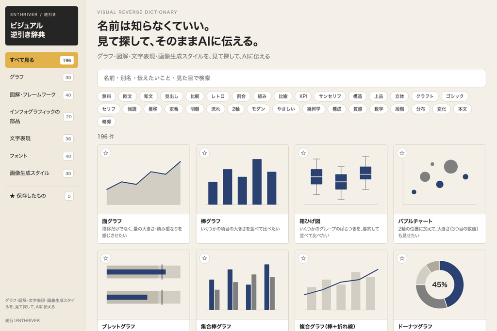Image resolution: width=497 pixels, height=331 pixels.
Task: Open the 箱ひげ図 box plot thumbnail
Action: tap(341, 179)
